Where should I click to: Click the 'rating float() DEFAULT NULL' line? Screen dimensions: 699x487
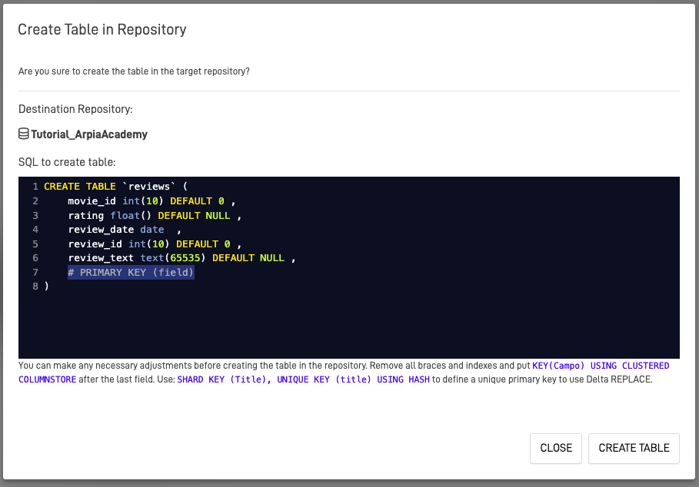click(155, 215)
